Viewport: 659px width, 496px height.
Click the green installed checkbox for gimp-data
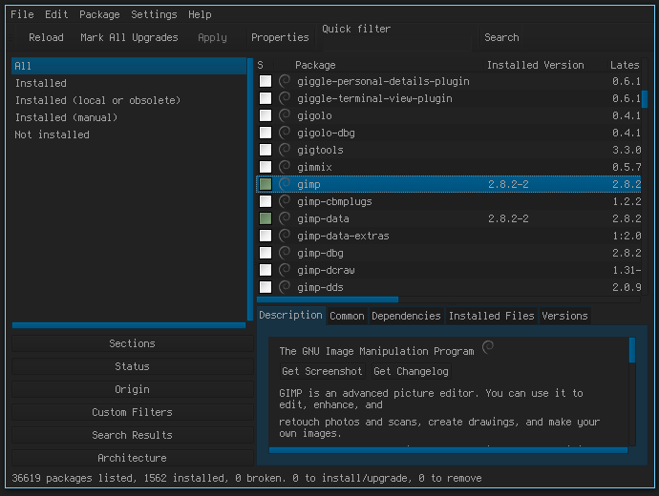tap(266, 218)
